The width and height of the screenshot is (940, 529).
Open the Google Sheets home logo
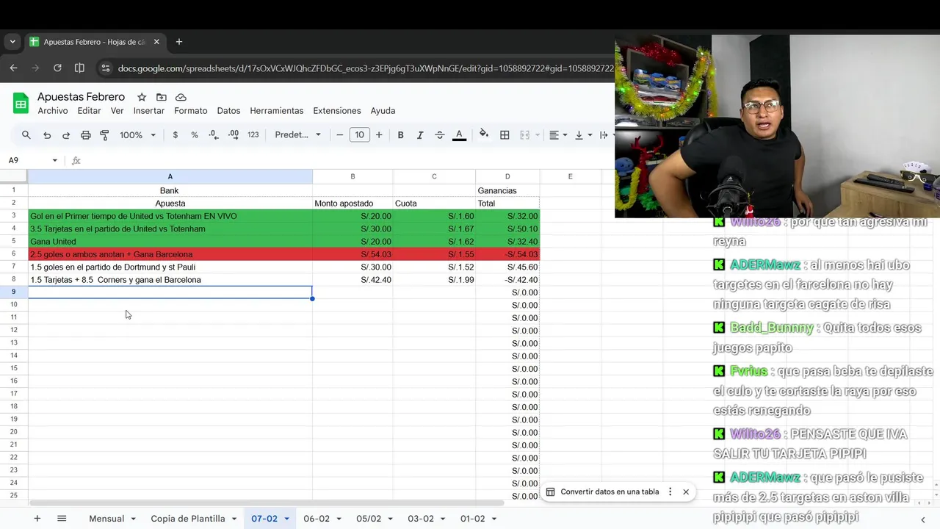tap(21, 104)
